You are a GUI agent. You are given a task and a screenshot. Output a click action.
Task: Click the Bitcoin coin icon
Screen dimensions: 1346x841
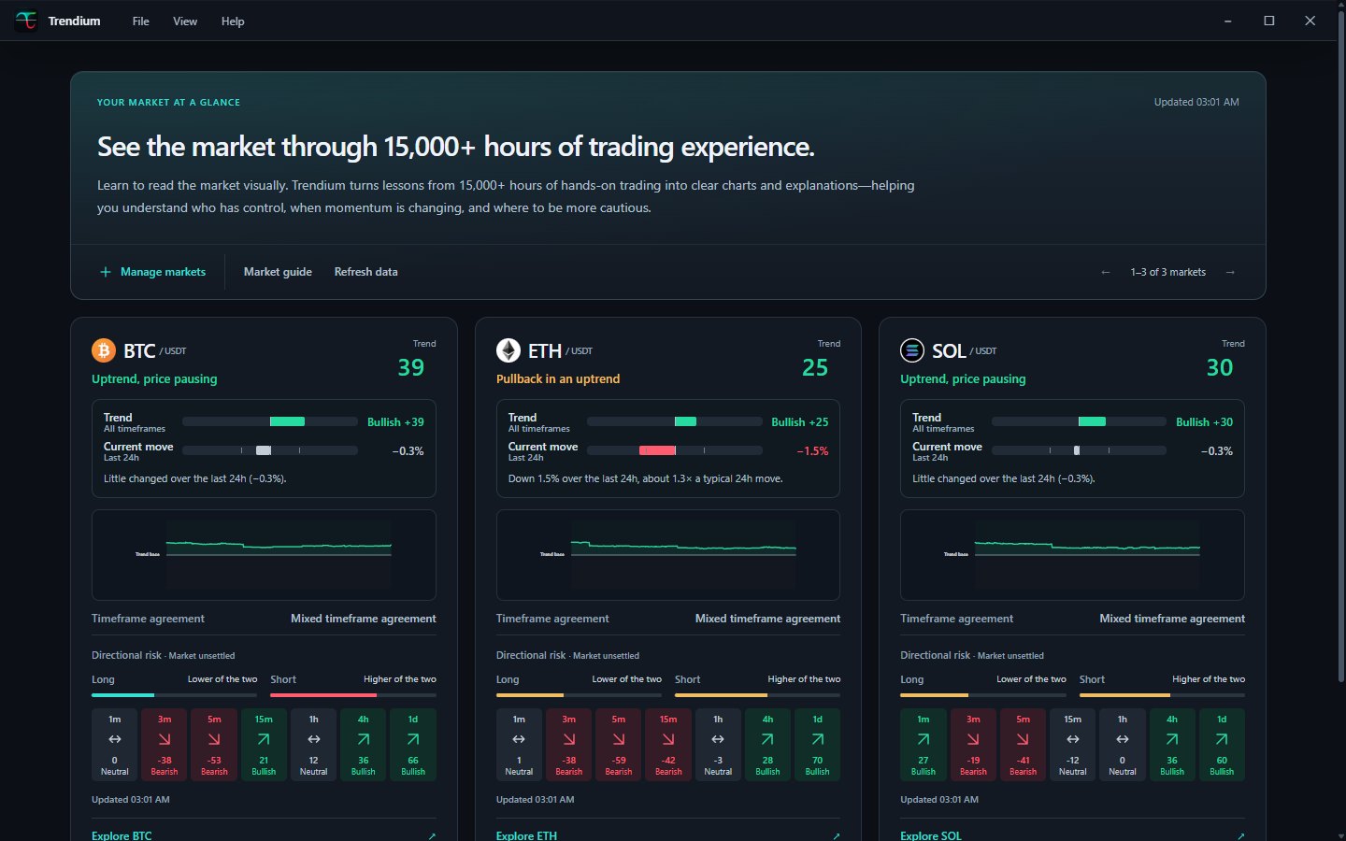tap(104, 350)
